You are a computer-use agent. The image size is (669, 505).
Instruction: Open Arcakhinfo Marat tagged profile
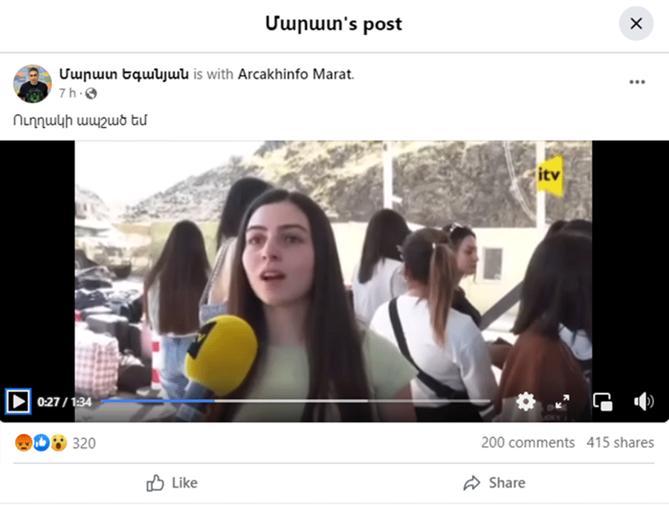point(295,74)
